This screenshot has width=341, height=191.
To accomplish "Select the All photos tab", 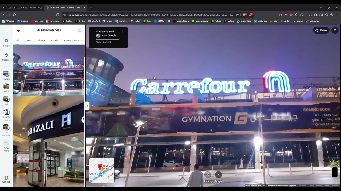I will [17, 41].
